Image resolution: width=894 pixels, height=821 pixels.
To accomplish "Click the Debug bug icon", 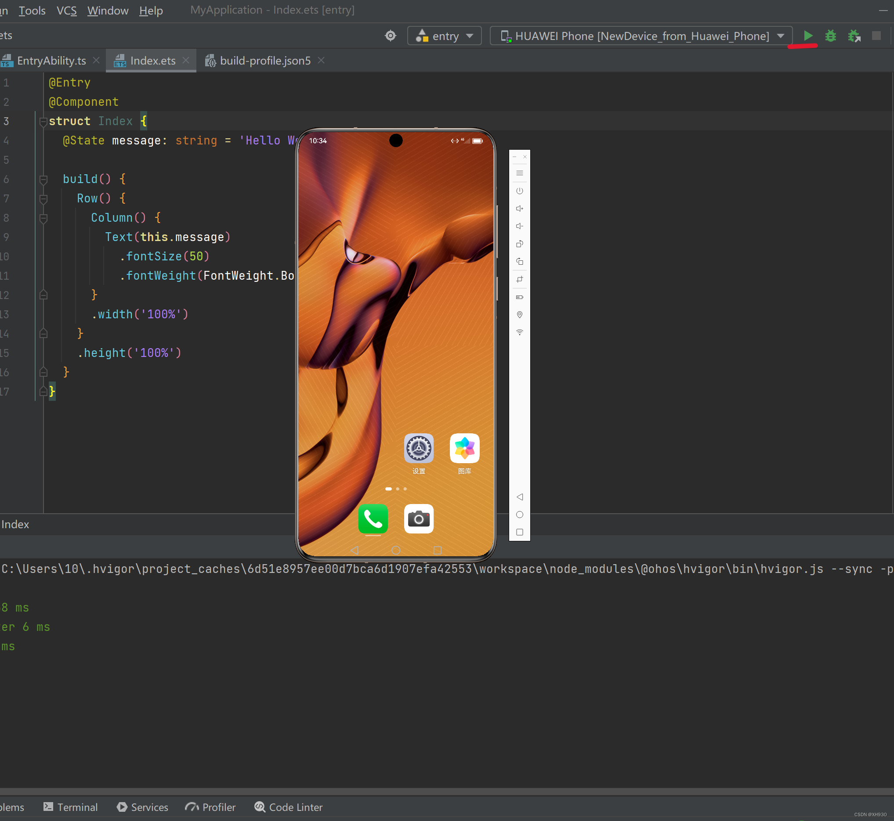I will pos(830,36).
